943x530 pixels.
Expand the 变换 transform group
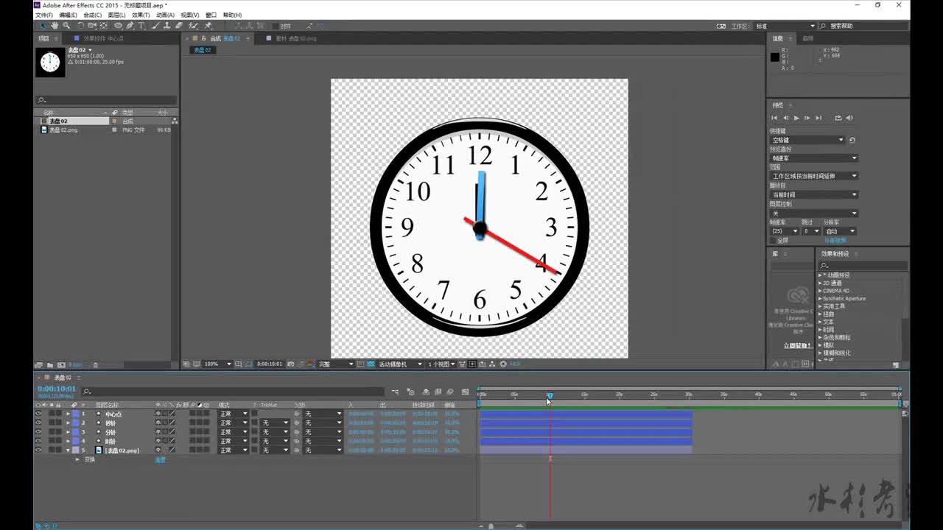point(77,459)
